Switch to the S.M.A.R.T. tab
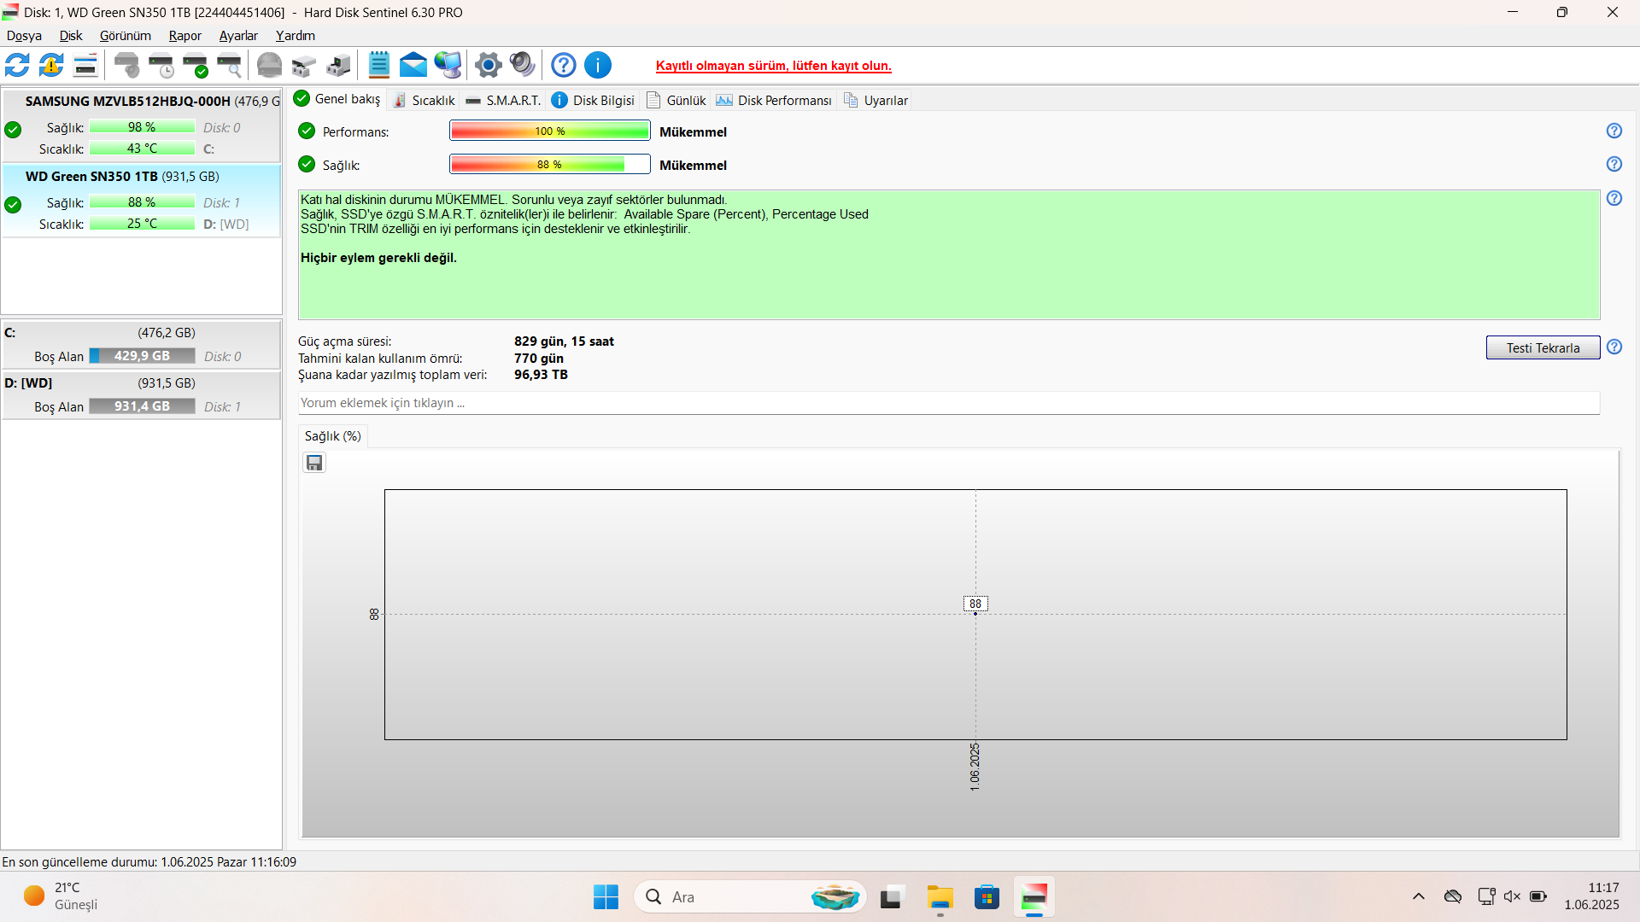 click(503, 100)
